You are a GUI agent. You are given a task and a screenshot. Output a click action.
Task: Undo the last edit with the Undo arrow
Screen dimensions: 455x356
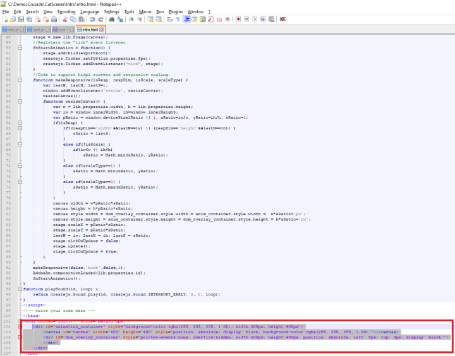(92, 20)
